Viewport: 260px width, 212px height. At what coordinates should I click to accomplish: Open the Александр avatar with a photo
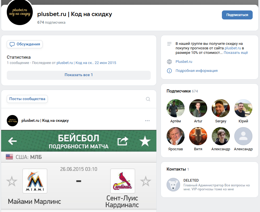pyautogui.click(x=221, y=136)
